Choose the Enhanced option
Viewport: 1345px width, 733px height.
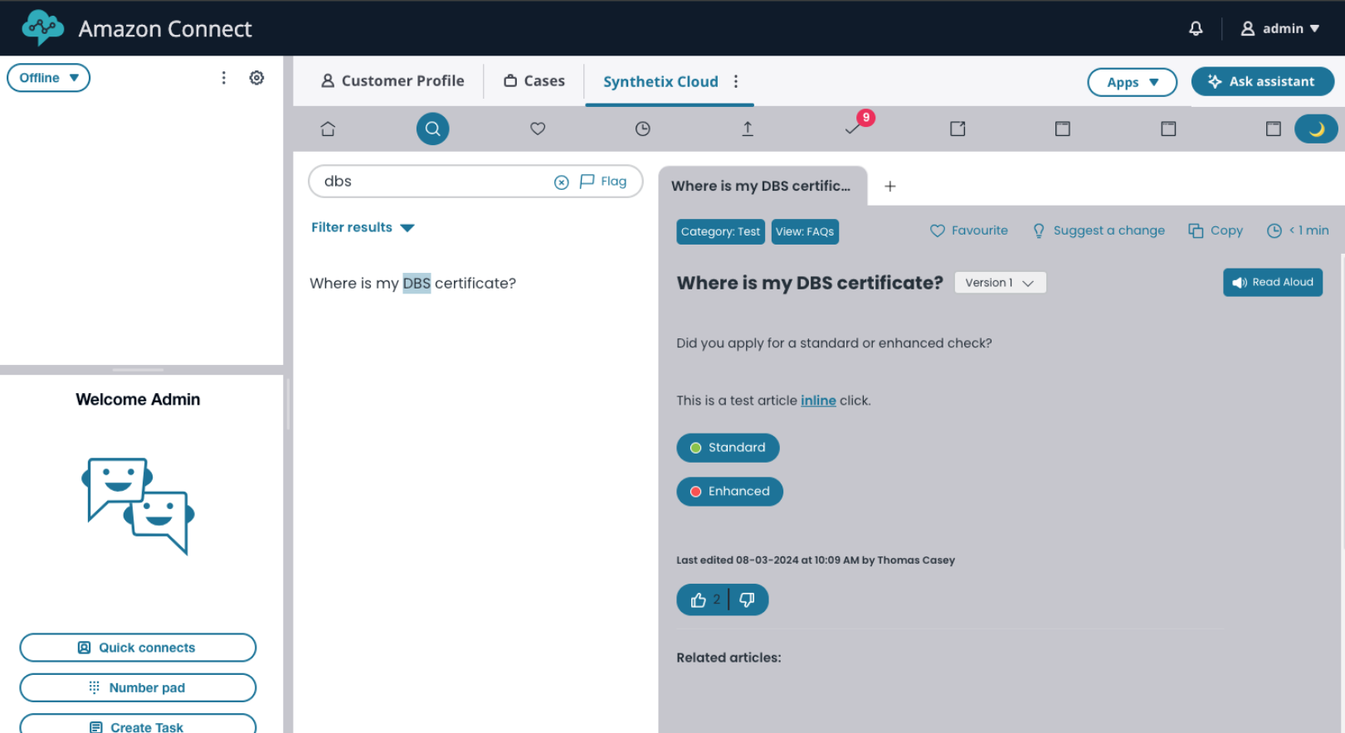[729, 491]
